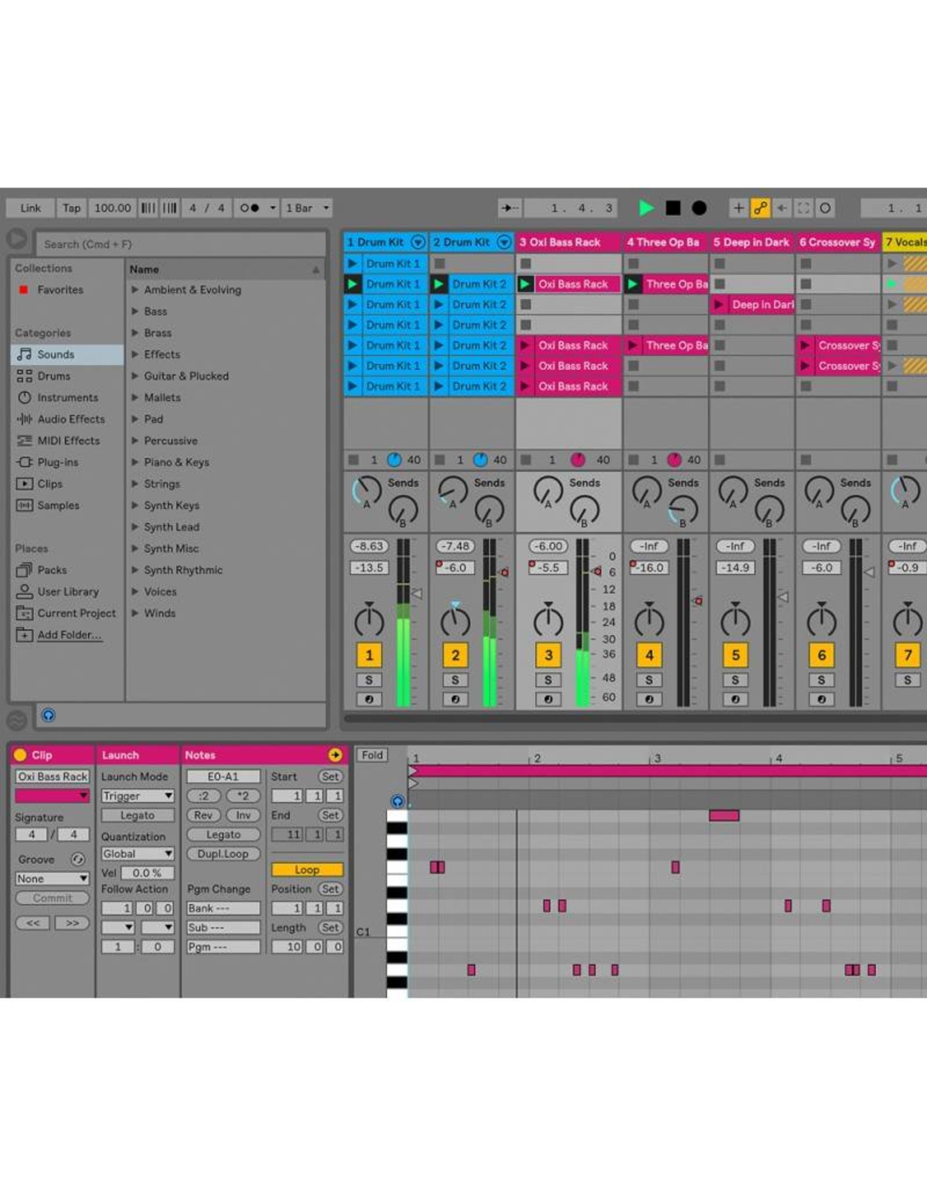Solo track 3 Oxi Bass Rack
Image resolution: width=927 pixels, height=1187 pixels.
[x=548, y=680]
